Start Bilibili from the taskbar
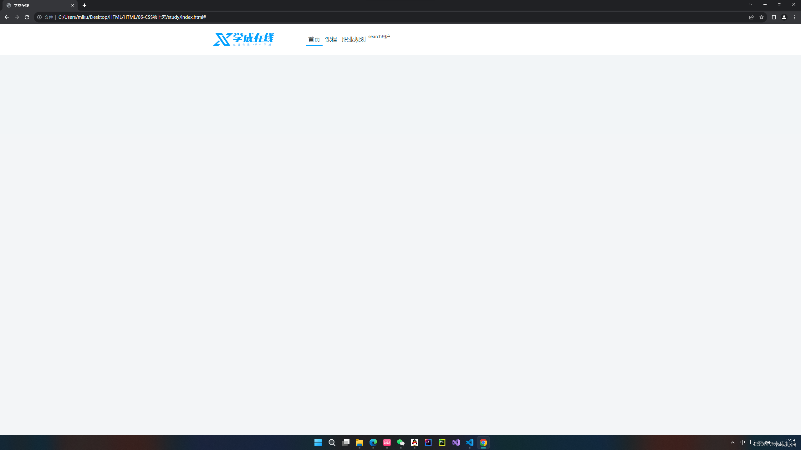 (387, 442)
